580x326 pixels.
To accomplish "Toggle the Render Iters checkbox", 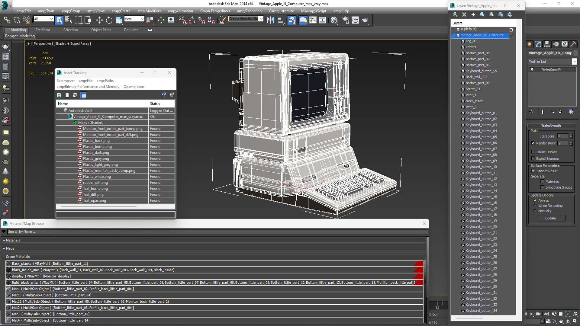I will point(533,143).
